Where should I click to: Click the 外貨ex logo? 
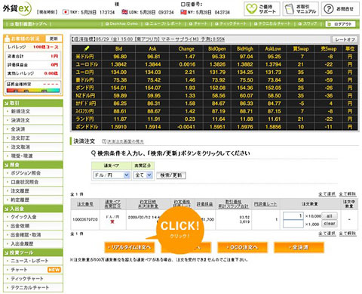[x=17, y=8]
